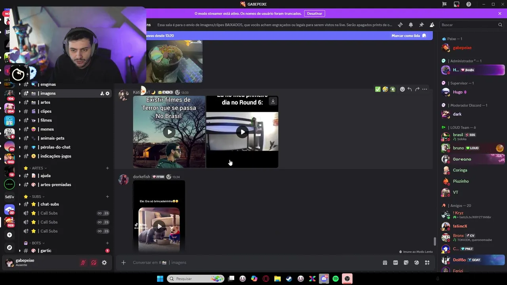Image resolution: width=507 pixels, height=285 pixels.
Task: Open gabepeixe member profile in member list
Action: pos(473,47)
